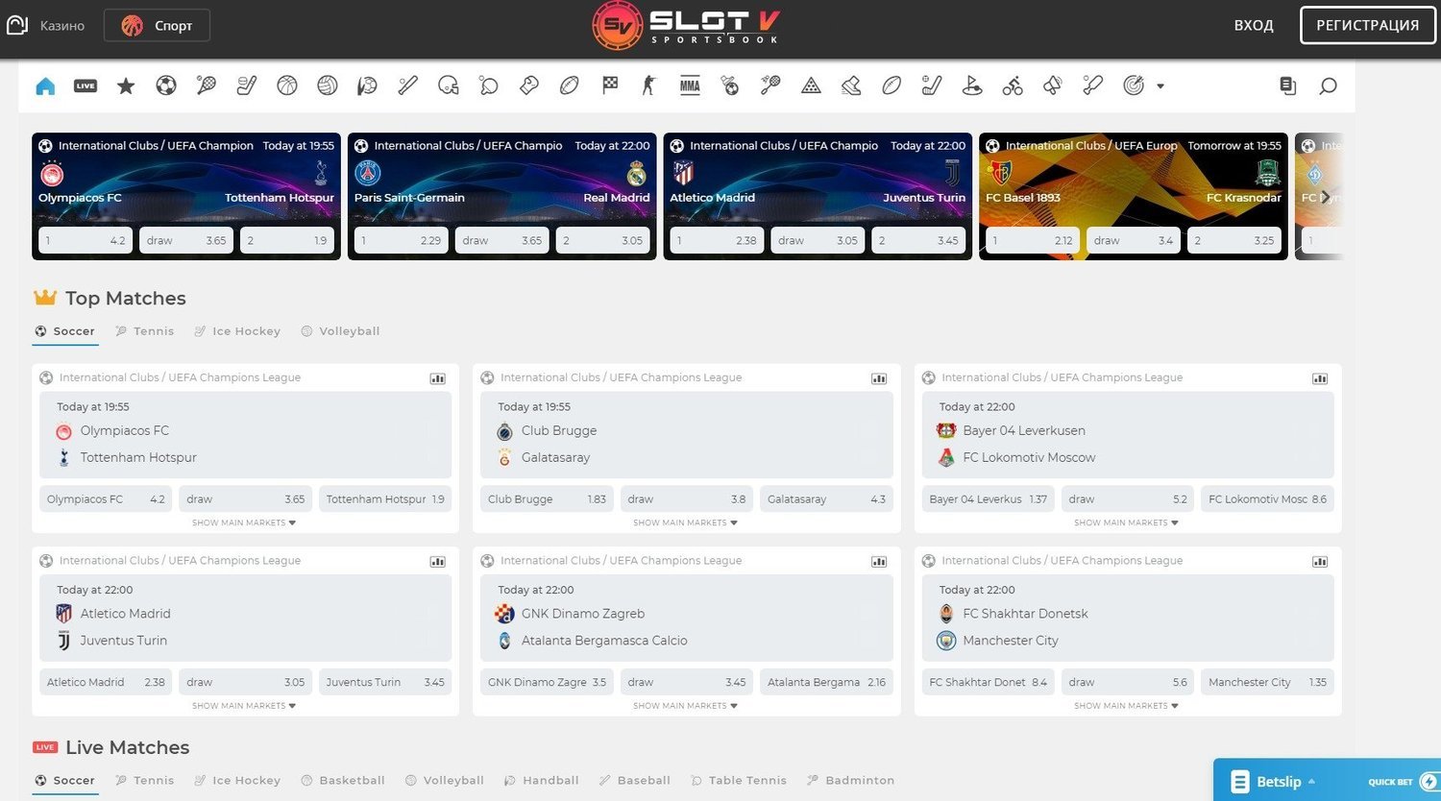Show main markets for Olympiacos vs Tottenham

244,522
